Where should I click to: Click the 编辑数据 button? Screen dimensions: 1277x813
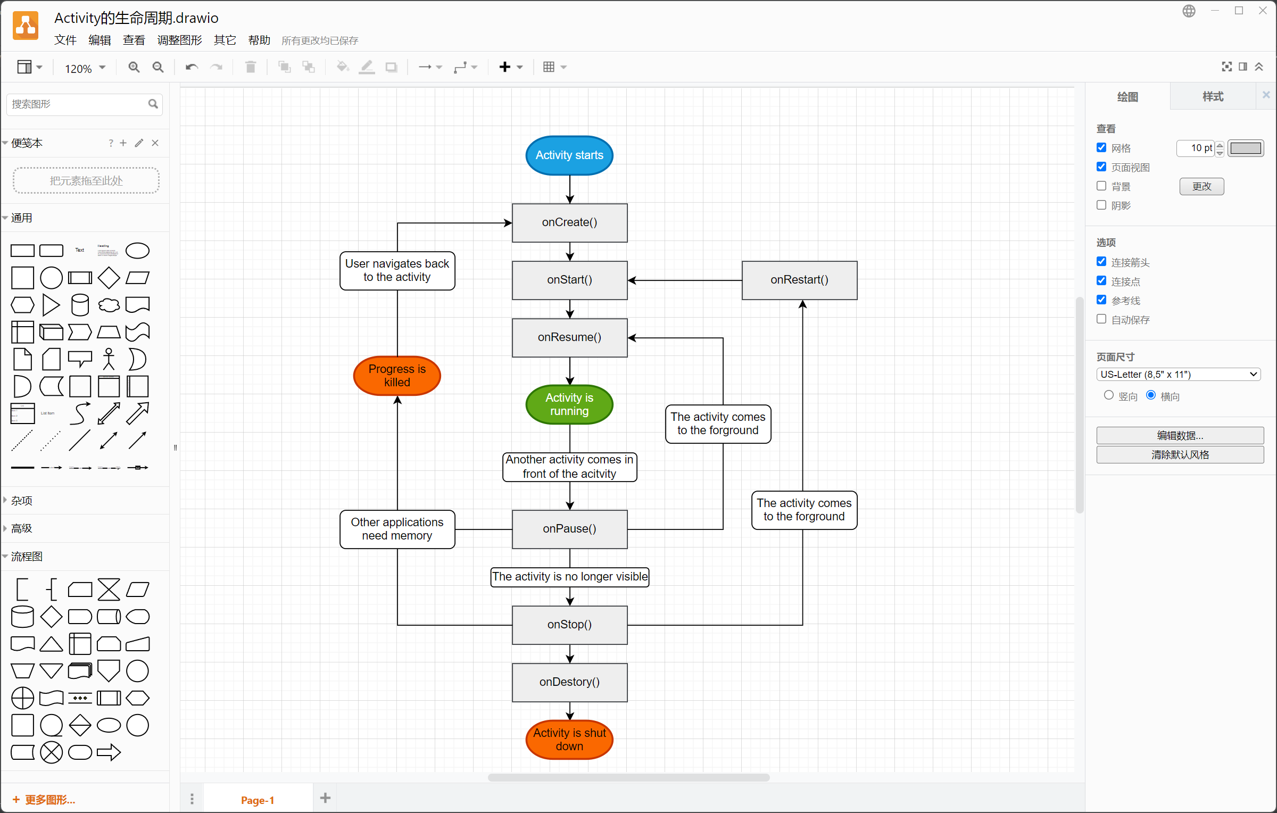(1180, 435)
